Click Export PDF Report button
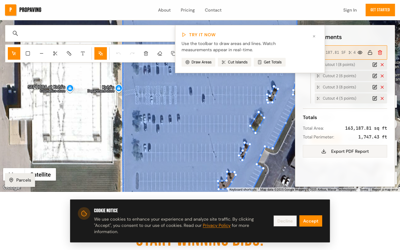 pyautogui.click(x=345, y=151)
